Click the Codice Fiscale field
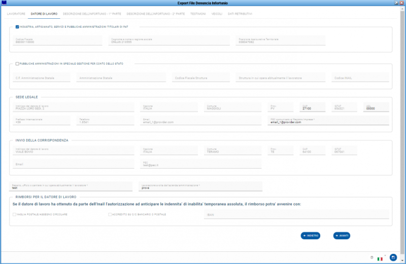The image size is (406, 264). 57,41
